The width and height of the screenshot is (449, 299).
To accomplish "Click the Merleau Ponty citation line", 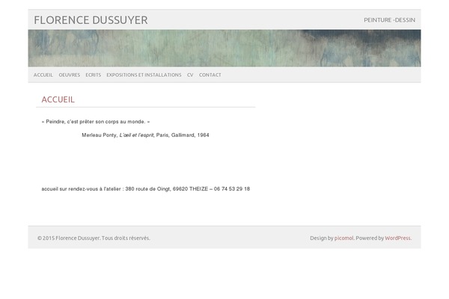I will coord(145,135).
